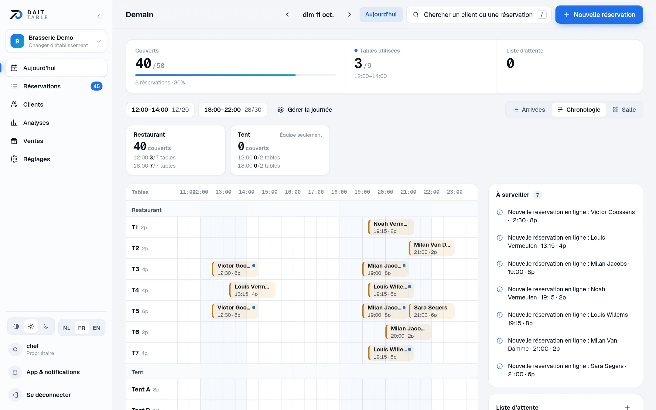This screenshot has height=410, width=656.
Task: Select the 12:00–14:00 service slot
Action: 160,110
